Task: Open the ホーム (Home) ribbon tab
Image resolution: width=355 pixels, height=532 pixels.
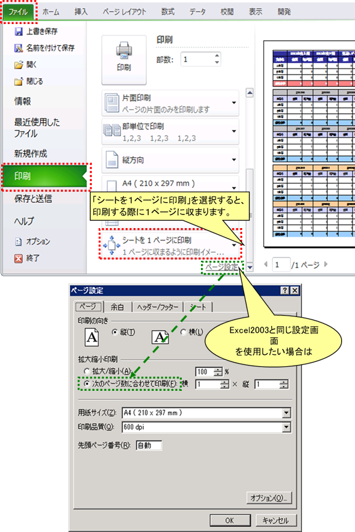Action: click(51, 12)
